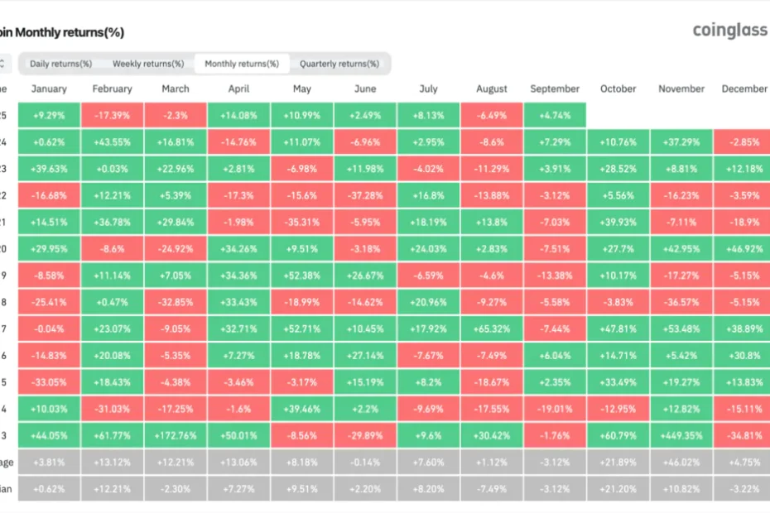Click the +4.74% September cell

(554, 116)
